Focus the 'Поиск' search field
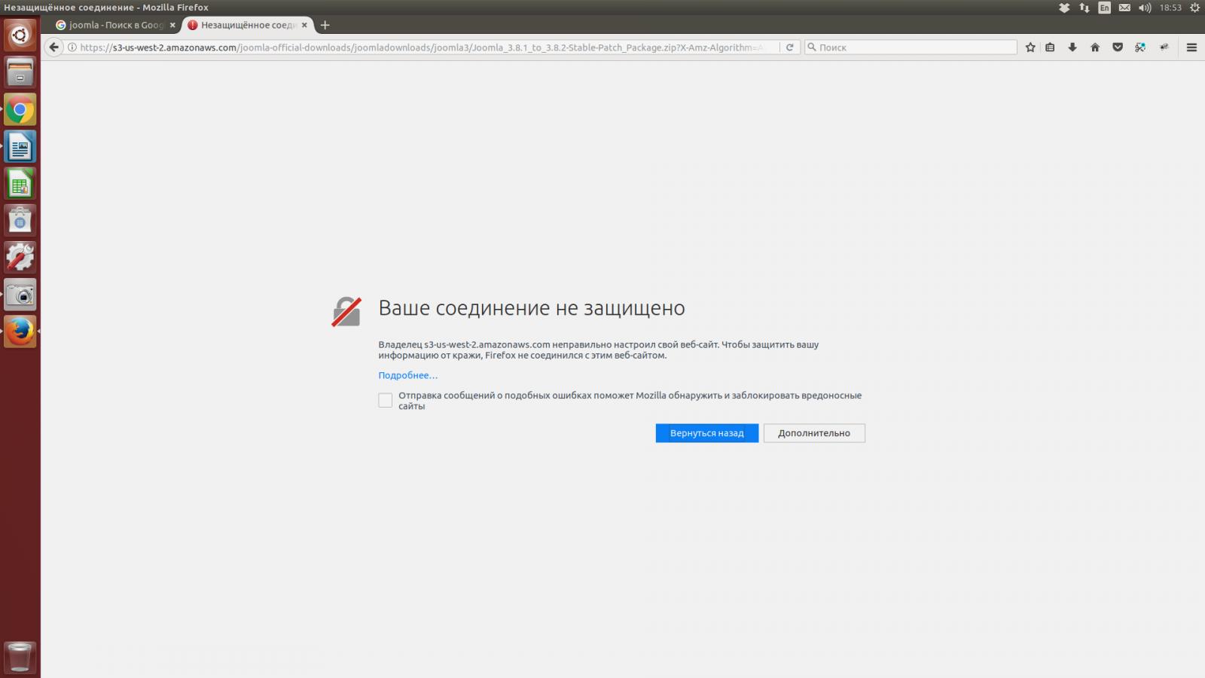 coord(911,47)
